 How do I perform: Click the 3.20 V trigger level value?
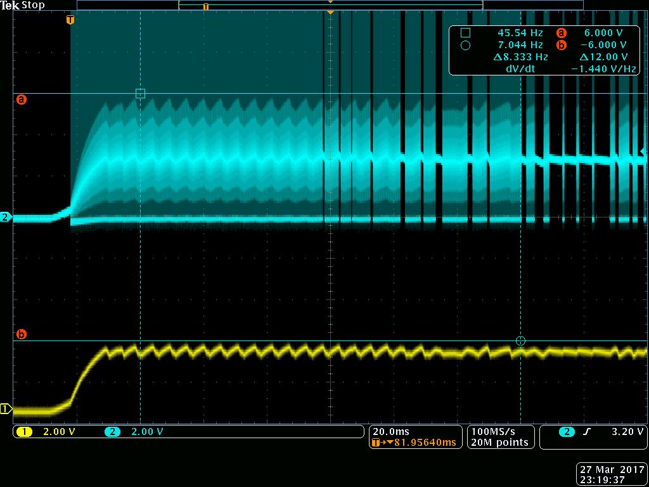(627, 431)
